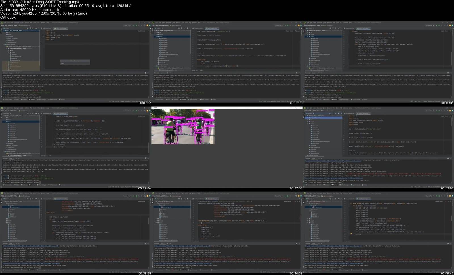Image resolution: width=454 pixels, height=275 pixels.
Task: Open the Project view dropdown in the 00:05:32 frame
Action: (7, 28)
